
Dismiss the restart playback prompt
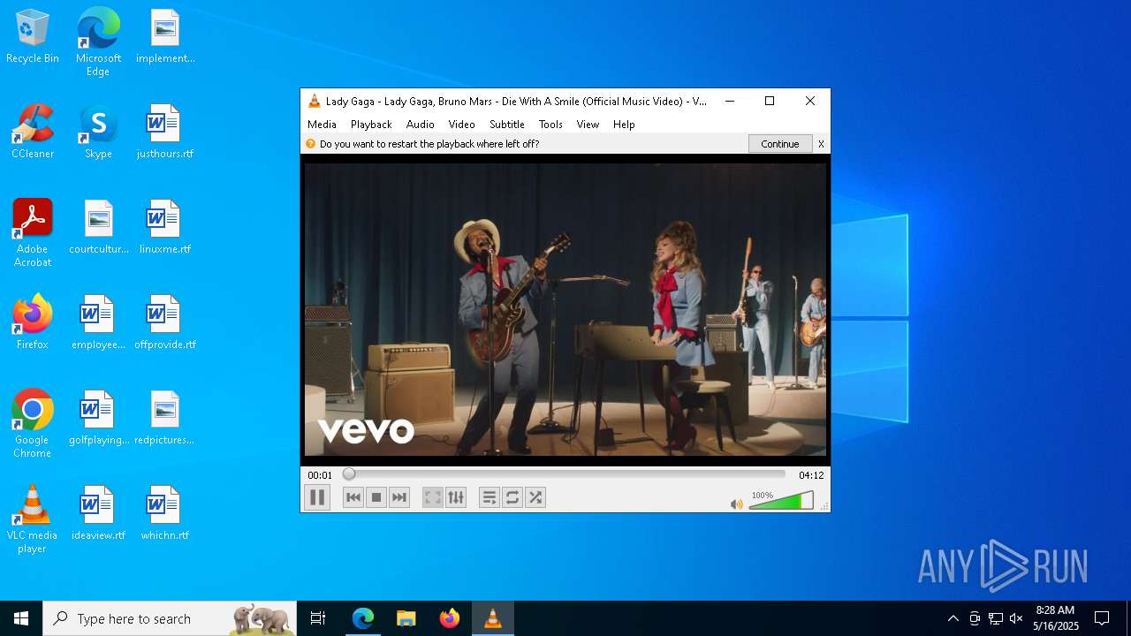tap(821, 144)
